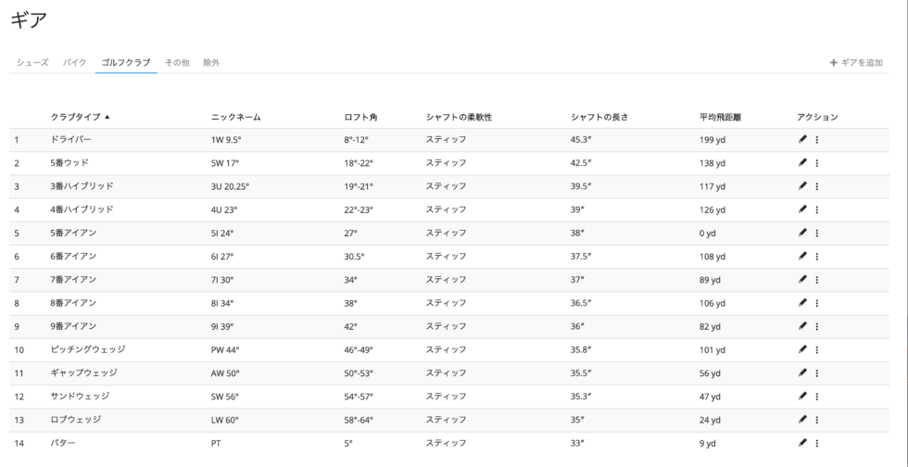Click the edit pencil for サンドウェッジ
This screenshot has height=467, width=908.
click(x=802, y=397)
